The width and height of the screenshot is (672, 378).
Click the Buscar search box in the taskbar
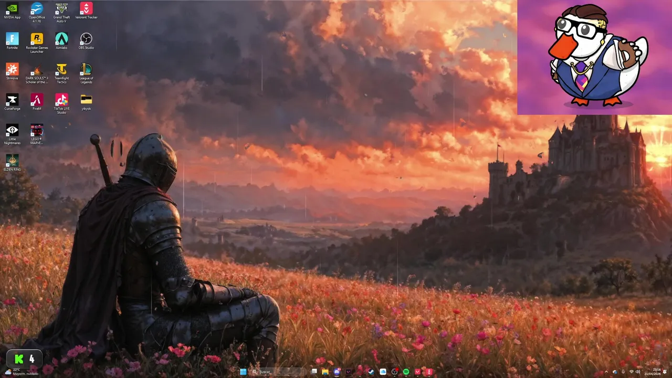coord(278,372)
